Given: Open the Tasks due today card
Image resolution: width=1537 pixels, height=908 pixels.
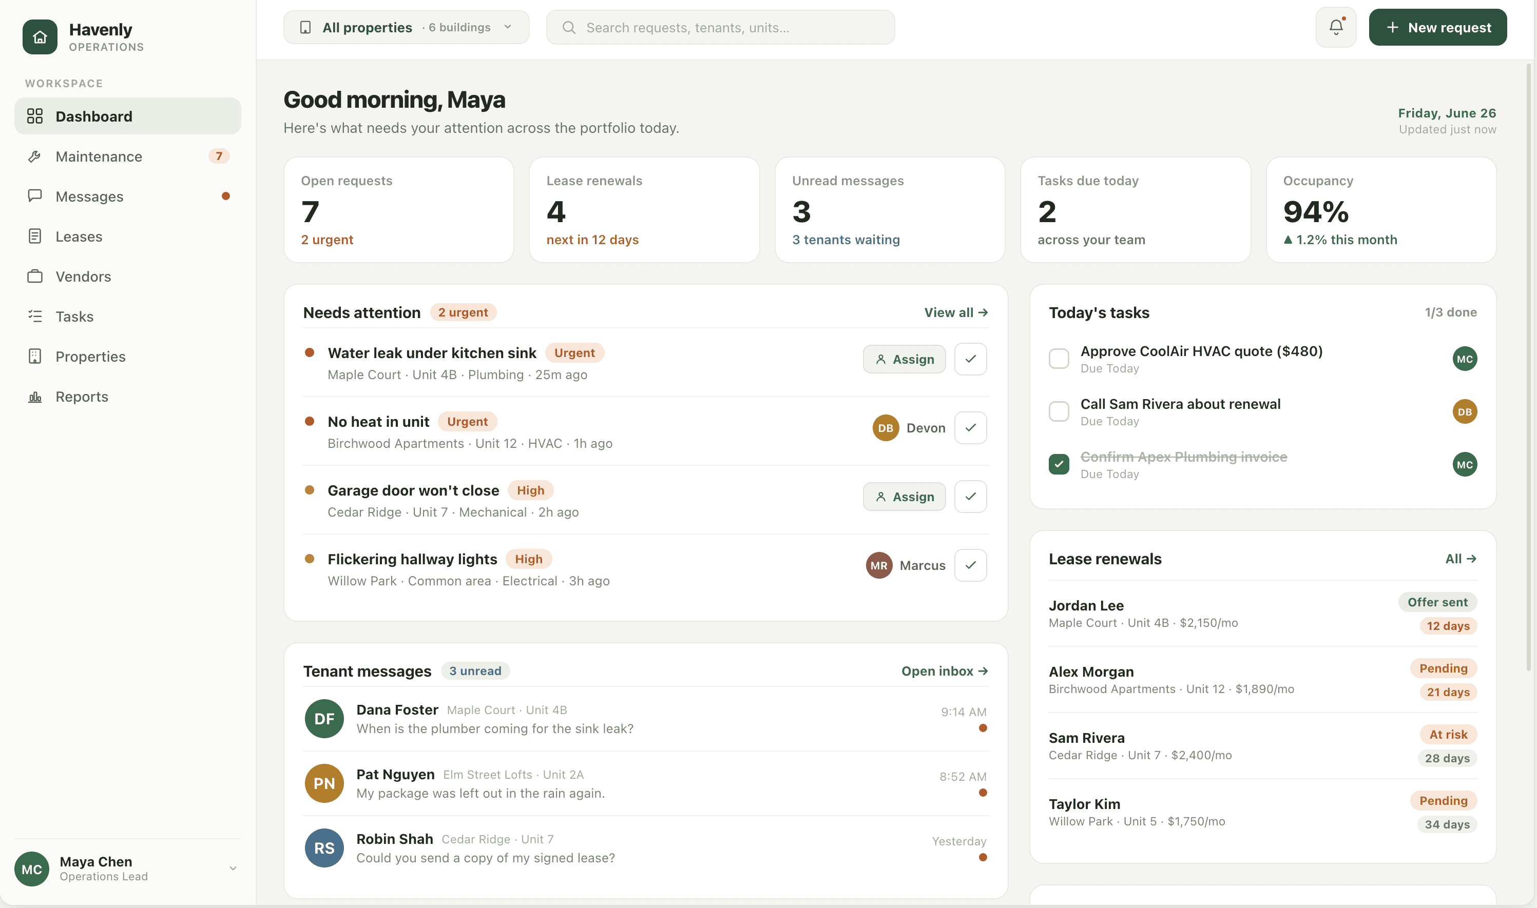Looking at the screenshot, I should pyautogui.click(x=1135, y=210).
